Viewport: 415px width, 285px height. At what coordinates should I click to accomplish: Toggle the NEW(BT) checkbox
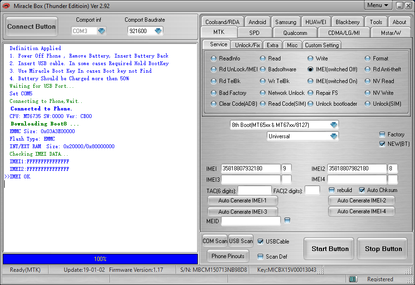click(382, 144)
